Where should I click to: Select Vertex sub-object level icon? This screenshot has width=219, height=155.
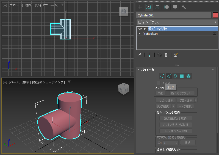pyautogui.click(x=162, y=76)
